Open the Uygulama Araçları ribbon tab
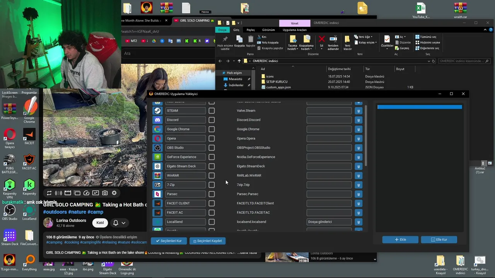Viewport: 495px width, 278px height. click(x=295, y=30)
